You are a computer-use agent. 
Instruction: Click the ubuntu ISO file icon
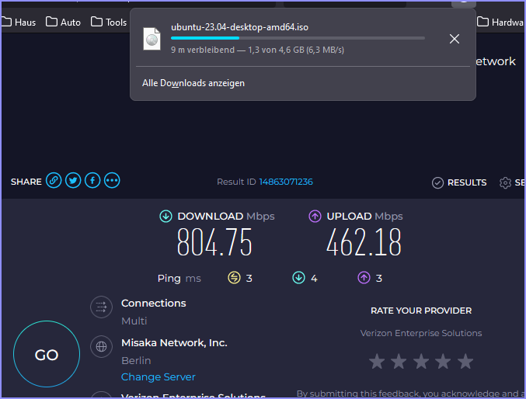pos(152,39)
